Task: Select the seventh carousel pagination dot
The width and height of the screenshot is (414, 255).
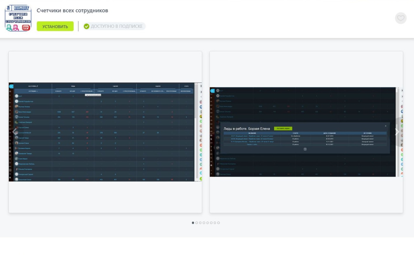Action: pyautogui.click(x=215, y=223)
